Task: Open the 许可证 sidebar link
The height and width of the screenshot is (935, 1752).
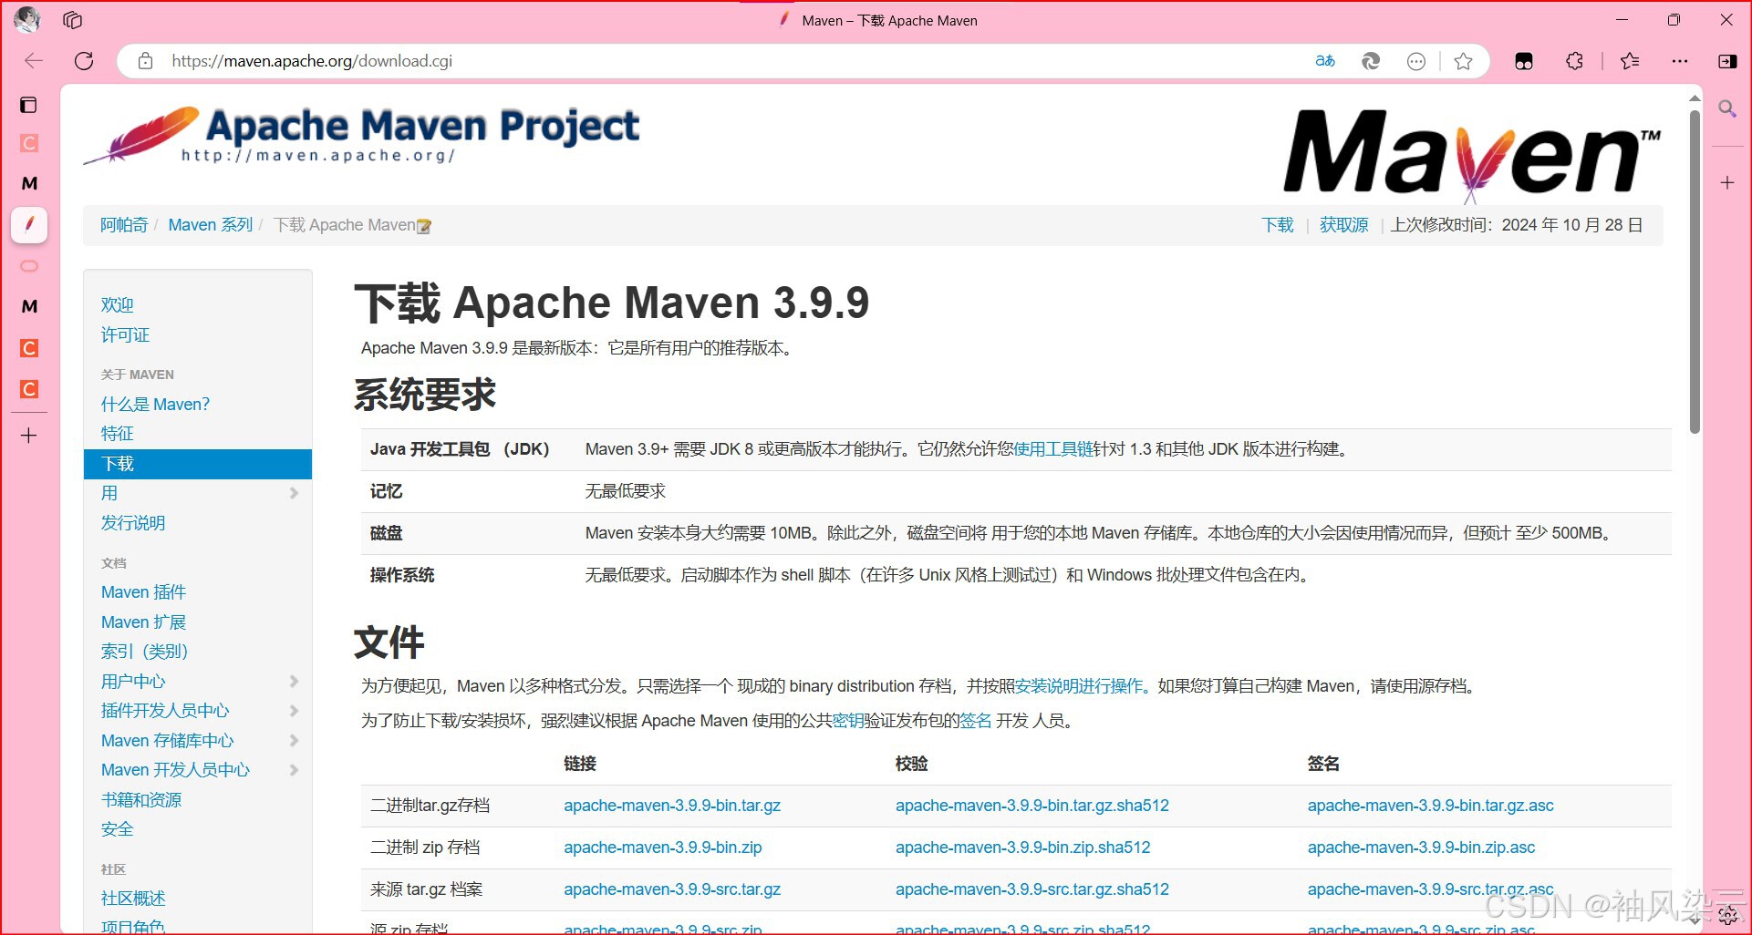Action: click(x=125, y=334)
